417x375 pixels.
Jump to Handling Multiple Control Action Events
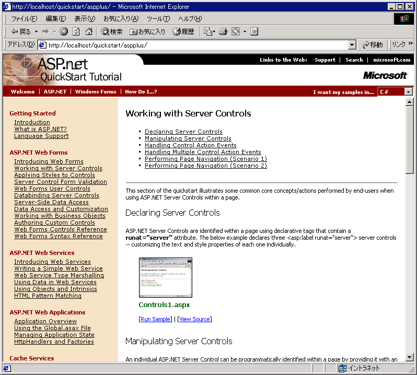point(203,152)
